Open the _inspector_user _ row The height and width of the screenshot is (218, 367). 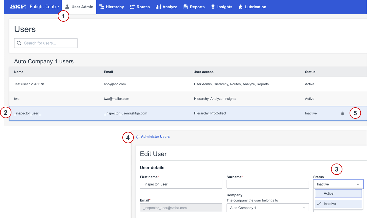tap(188, 113)
